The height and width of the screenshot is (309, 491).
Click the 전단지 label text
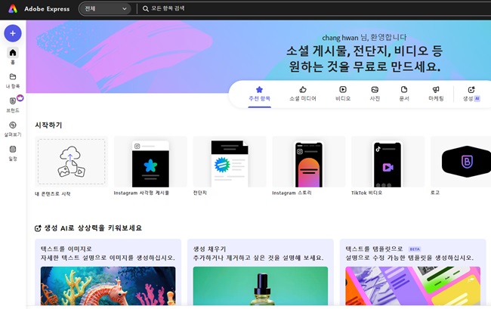[x=199, y=193]
